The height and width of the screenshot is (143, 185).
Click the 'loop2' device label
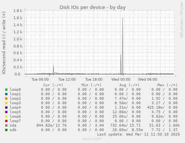(15, 99)
